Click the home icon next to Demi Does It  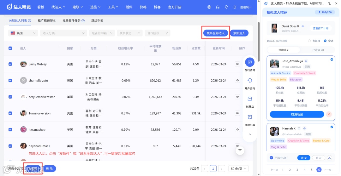tap(302, 26)
